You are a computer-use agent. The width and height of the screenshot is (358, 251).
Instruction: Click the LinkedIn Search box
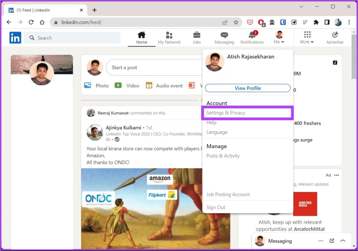tap(72, 38)
